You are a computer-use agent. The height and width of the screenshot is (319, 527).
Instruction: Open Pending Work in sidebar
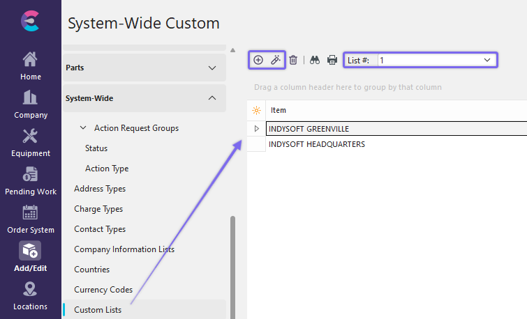tap(30, 181)
